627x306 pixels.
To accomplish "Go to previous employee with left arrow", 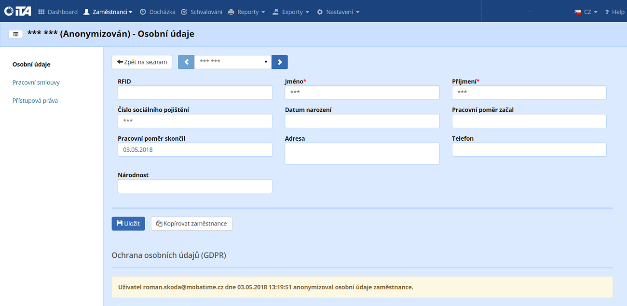I will [186, 62].
